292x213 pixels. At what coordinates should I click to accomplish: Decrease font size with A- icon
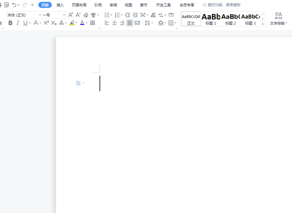[78, 15]
